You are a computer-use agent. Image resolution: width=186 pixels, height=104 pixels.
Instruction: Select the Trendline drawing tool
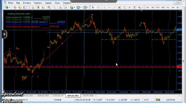(x=114, y=8)
